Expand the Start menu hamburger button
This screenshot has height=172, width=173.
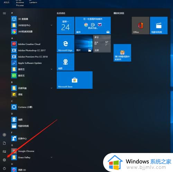(x=4, y=13)
